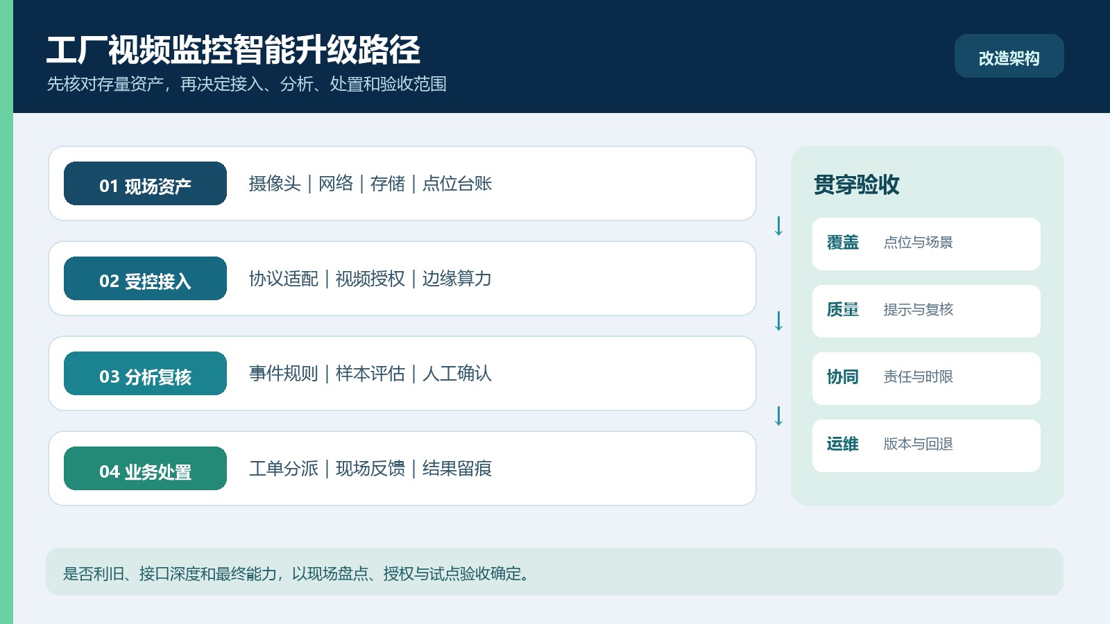
Task: Select the 01 现场资产 step label
Action: (145, 184)
